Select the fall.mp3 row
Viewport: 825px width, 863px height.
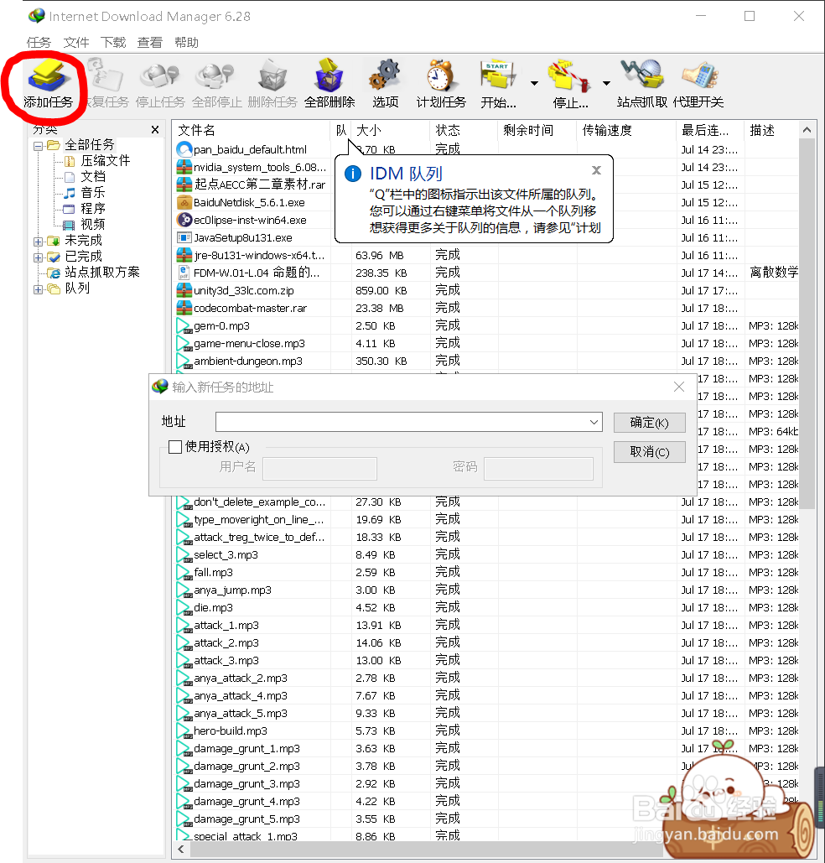[x=486, y=572]
